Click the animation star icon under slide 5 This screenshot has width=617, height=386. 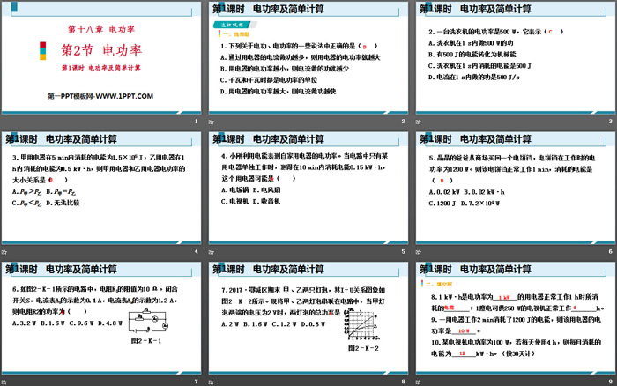click(x=212, y=252)
